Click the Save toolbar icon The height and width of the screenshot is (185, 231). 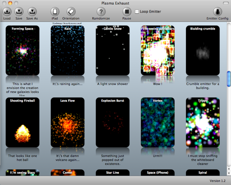click(19, 12)
